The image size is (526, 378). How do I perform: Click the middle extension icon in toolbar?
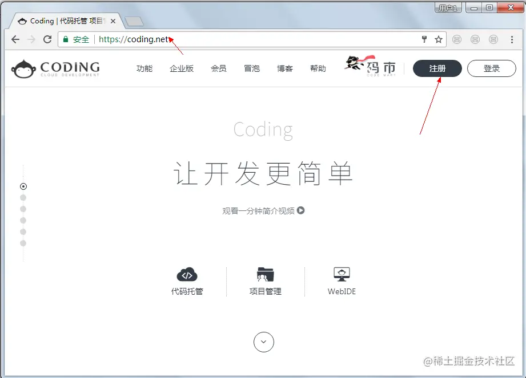[475, 39]
